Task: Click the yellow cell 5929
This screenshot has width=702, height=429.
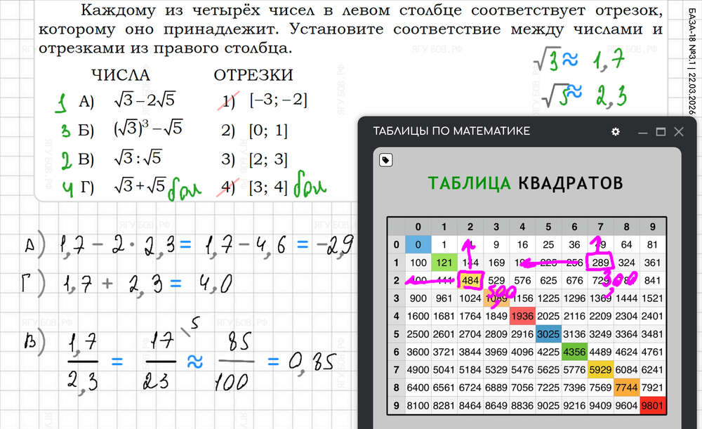Action: pyautogui.click(x=600, y=370)
